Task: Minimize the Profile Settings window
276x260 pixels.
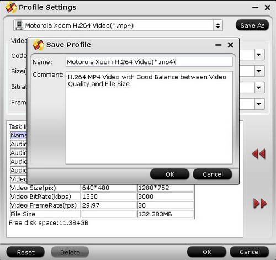Action: coord(255,8)
